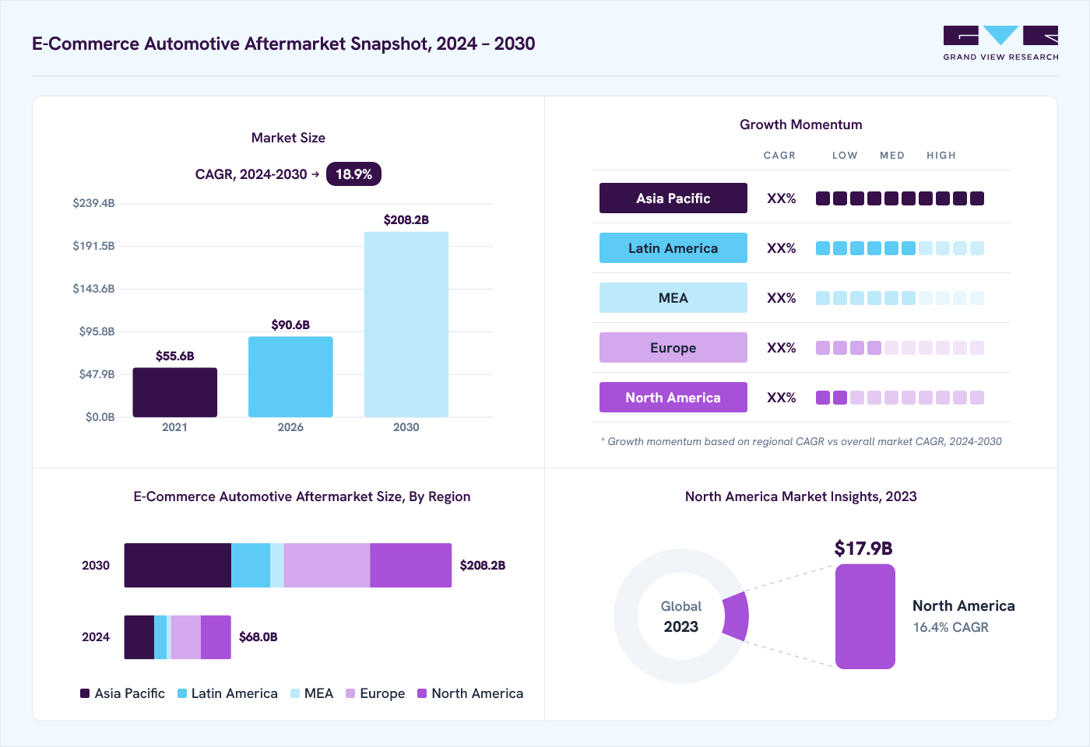Click the MEA legend swatch
The image size is (1090, 747).
tap(295, 693)
